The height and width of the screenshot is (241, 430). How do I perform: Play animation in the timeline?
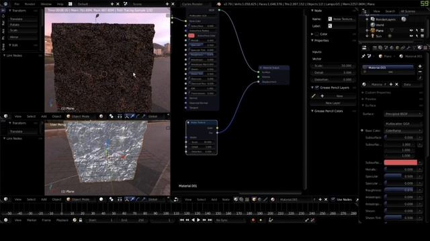199,220
